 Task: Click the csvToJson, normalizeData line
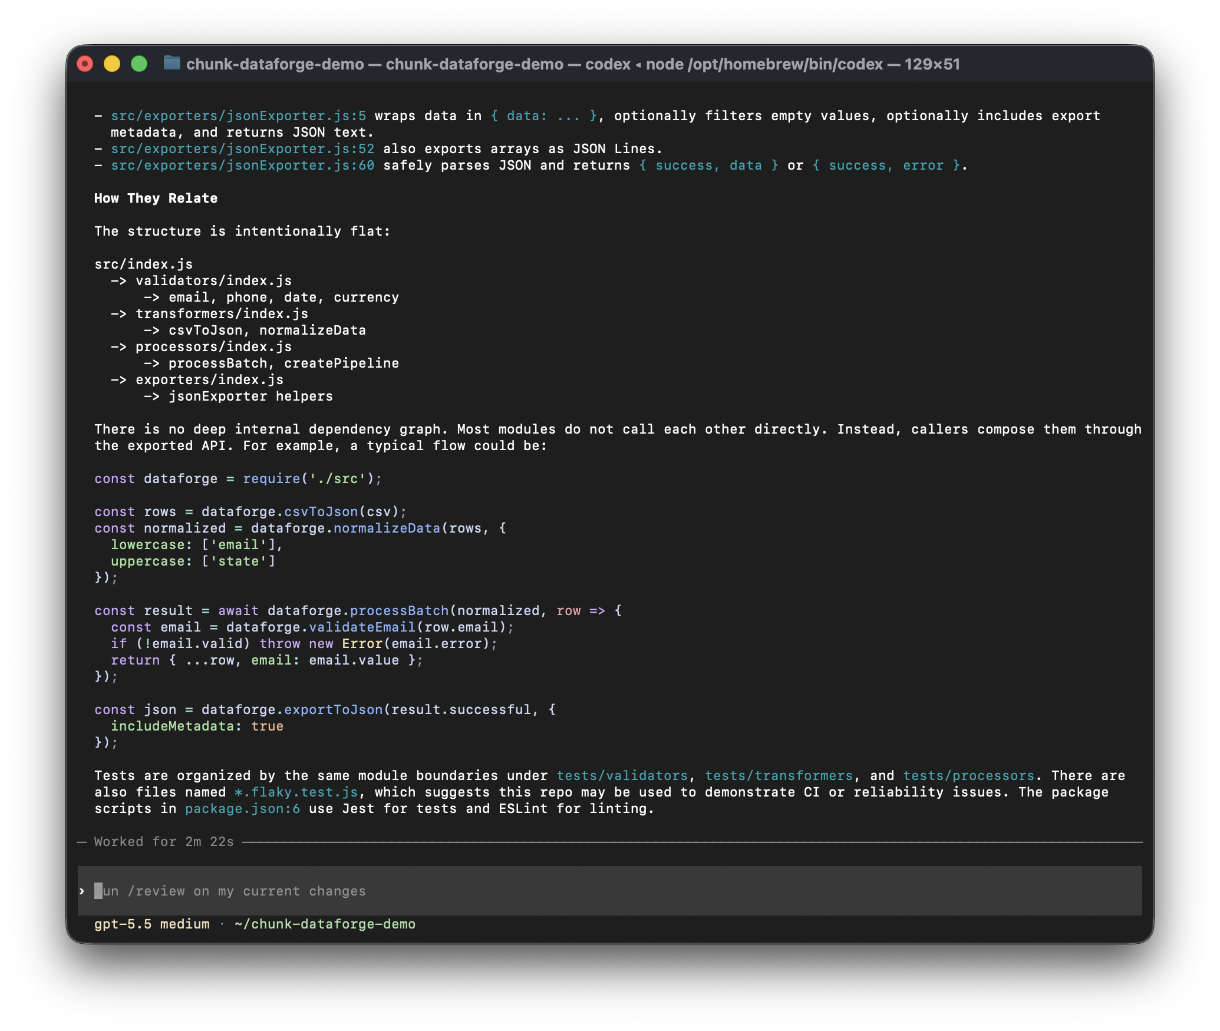point(255,330)
